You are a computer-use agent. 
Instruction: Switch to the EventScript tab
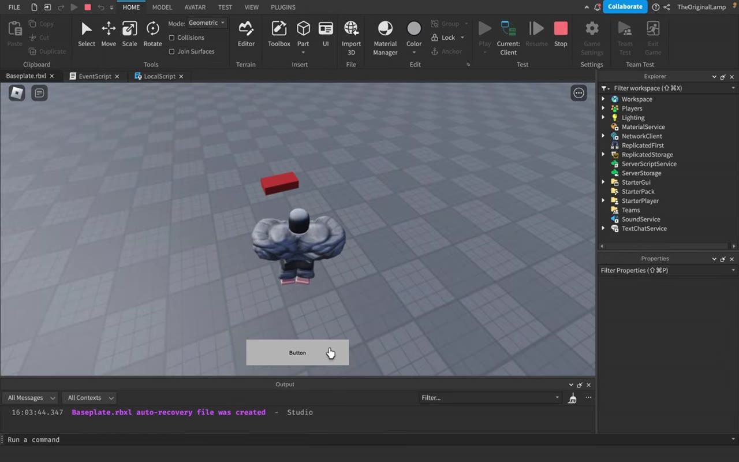(x=95, y=76)
